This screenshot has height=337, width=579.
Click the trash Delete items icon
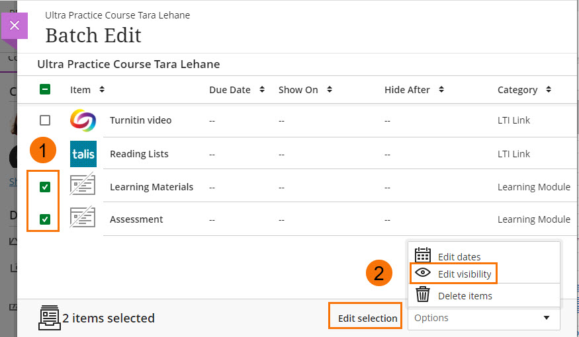423,295
